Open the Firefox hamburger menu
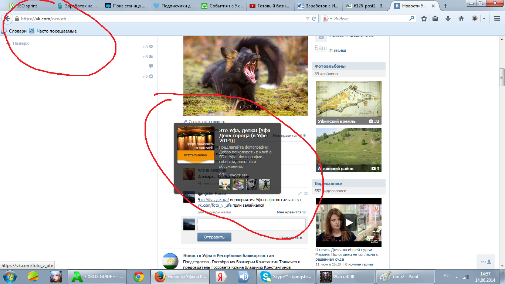 pyautogui.click(x=497, y=18)
